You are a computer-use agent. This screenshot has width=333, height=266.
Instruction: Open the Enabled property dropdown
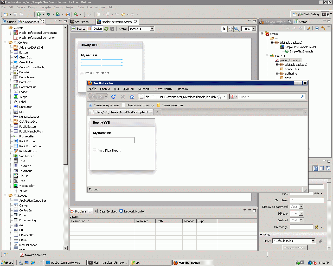point(301,220)
